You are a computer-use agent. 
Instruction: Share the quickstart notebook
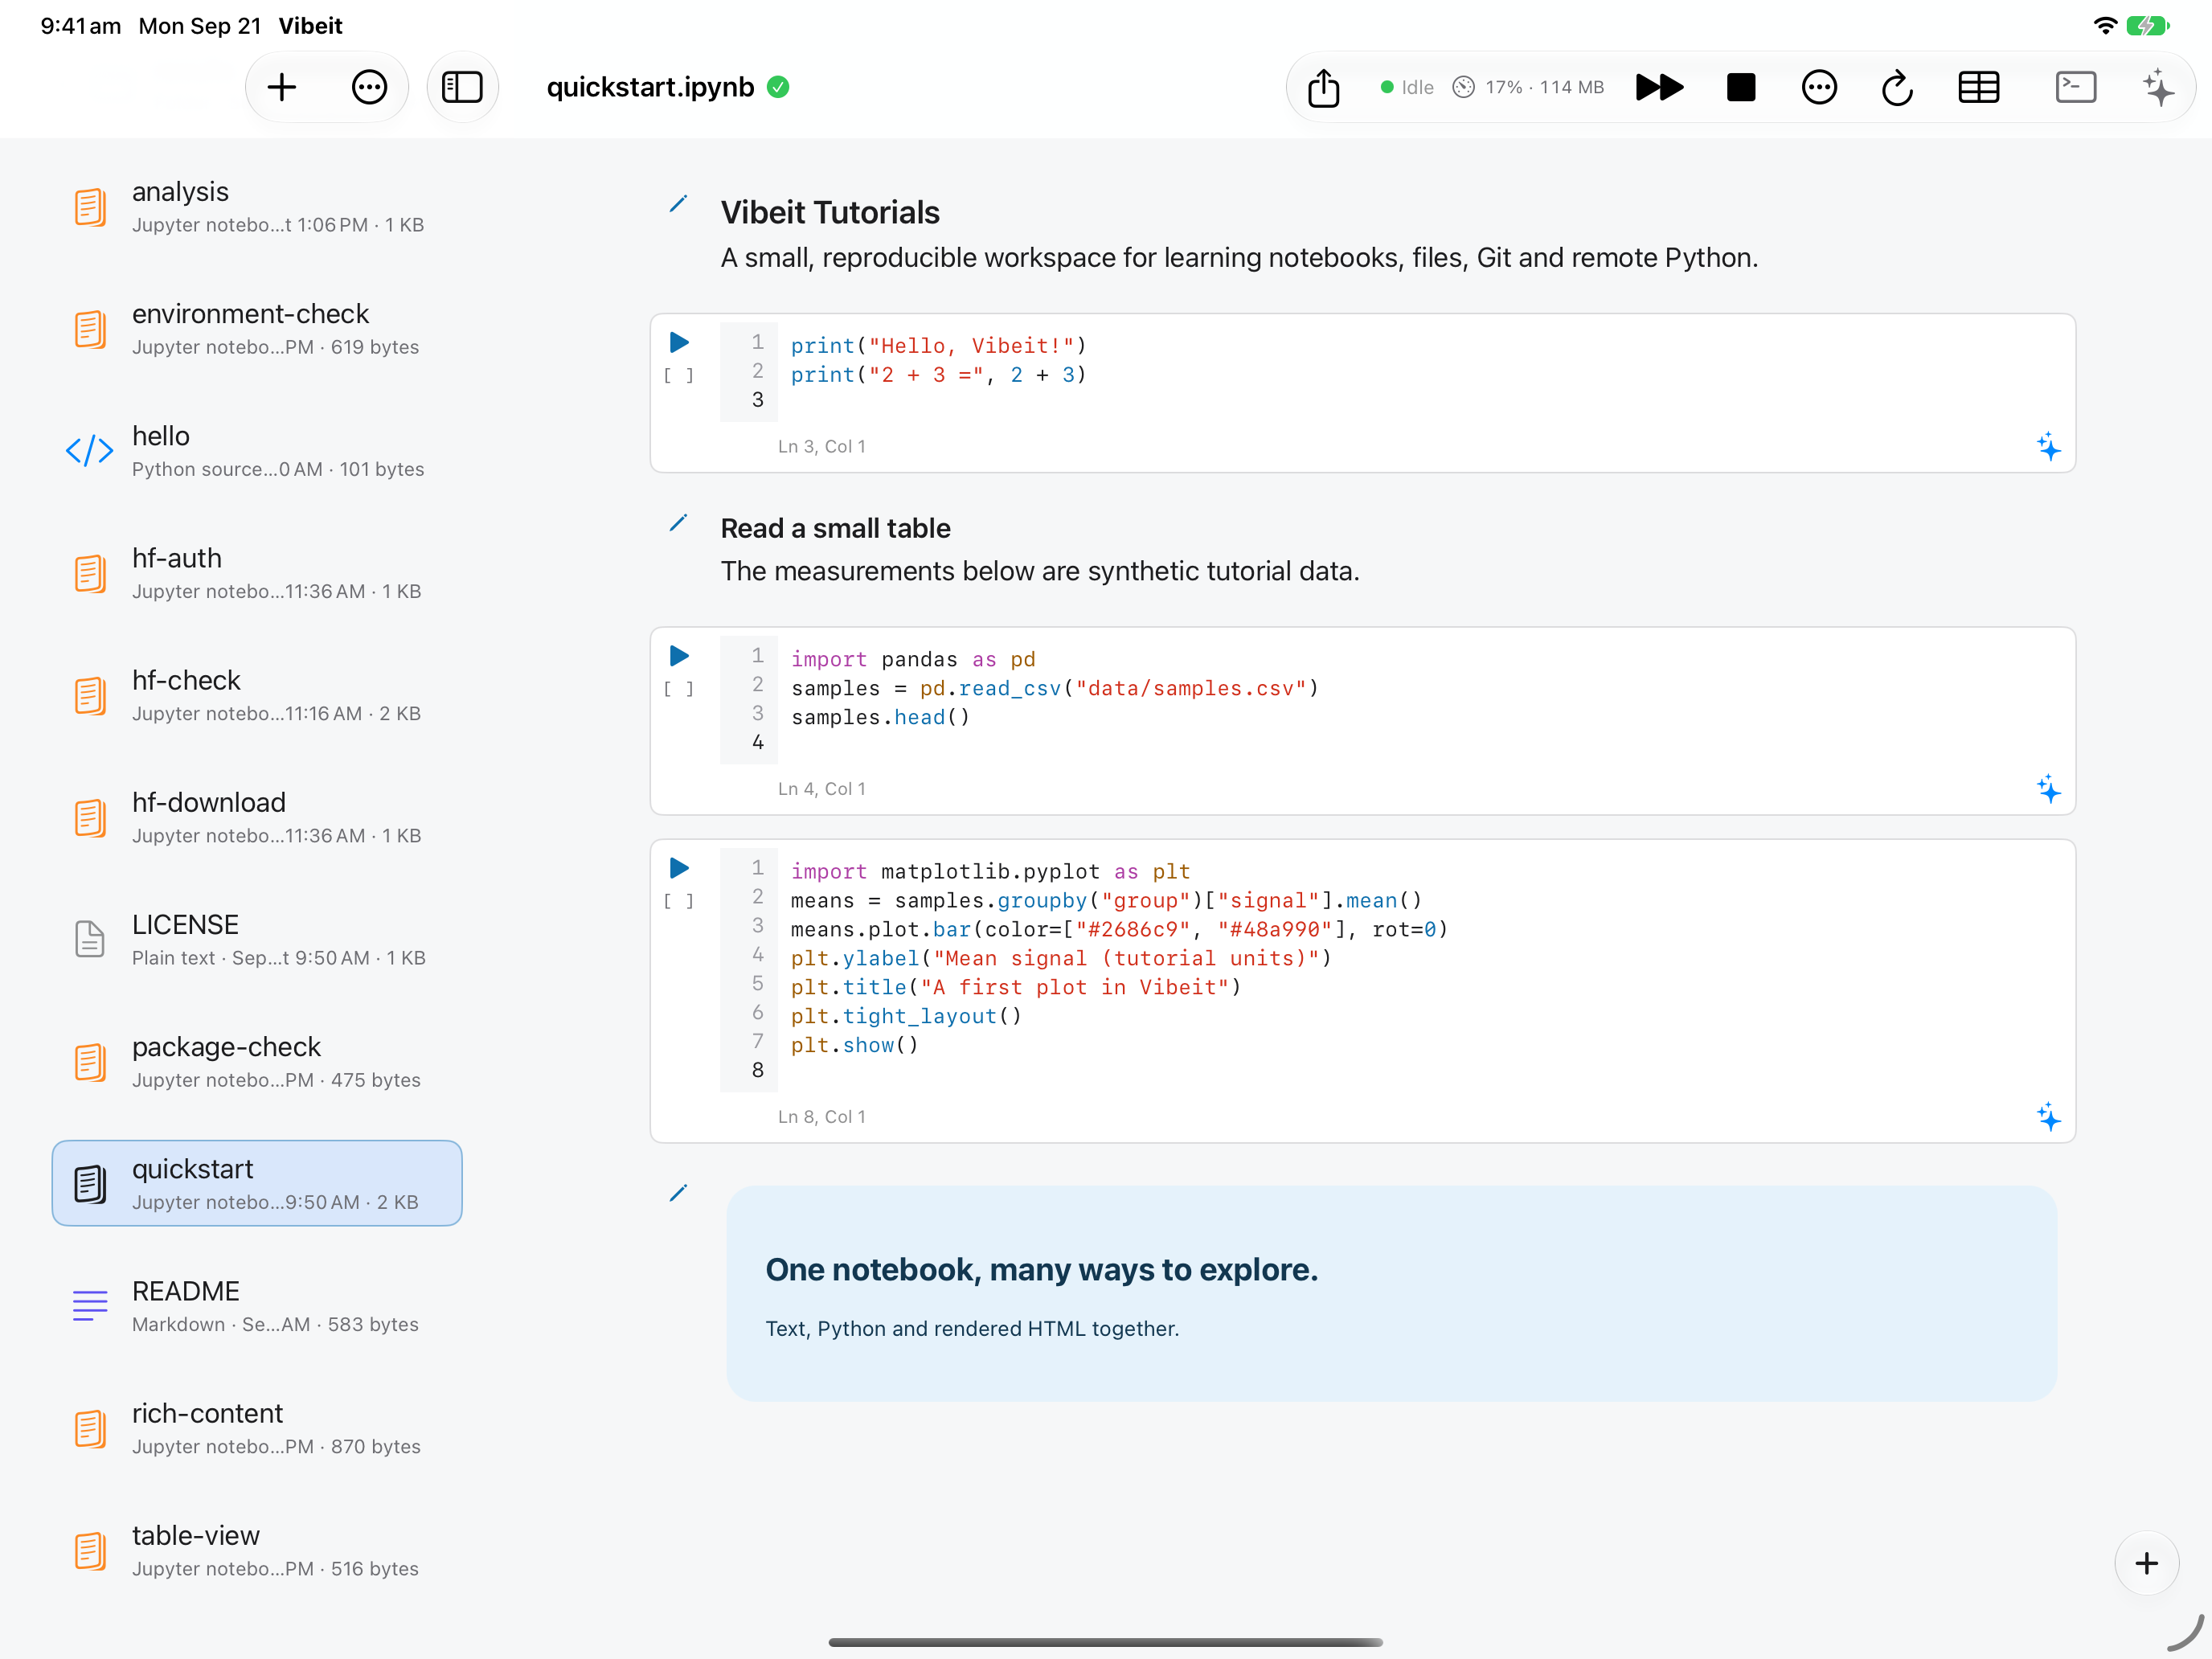(1323, 87)
